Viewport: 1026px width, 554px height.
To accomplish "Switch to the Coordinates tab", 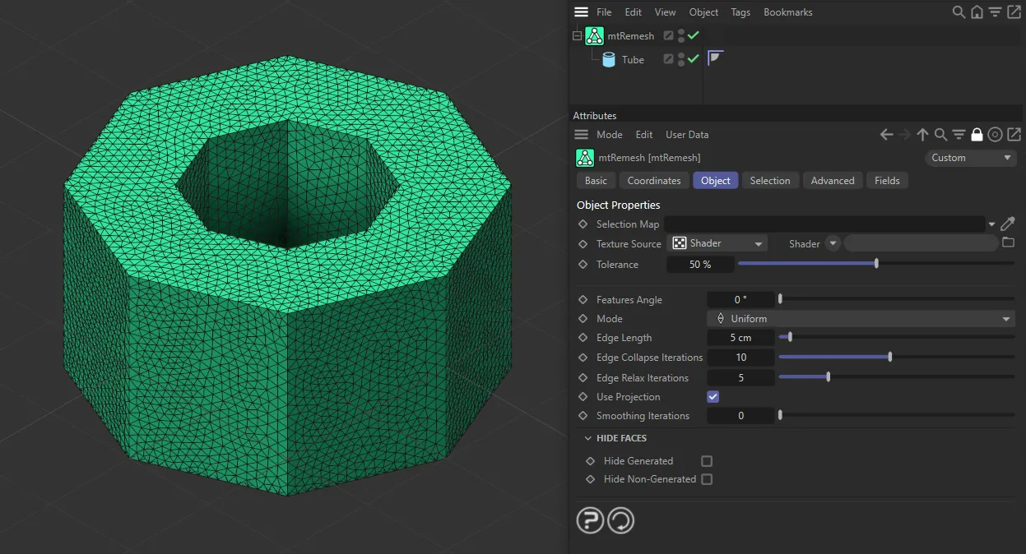I will coord(653,180).
